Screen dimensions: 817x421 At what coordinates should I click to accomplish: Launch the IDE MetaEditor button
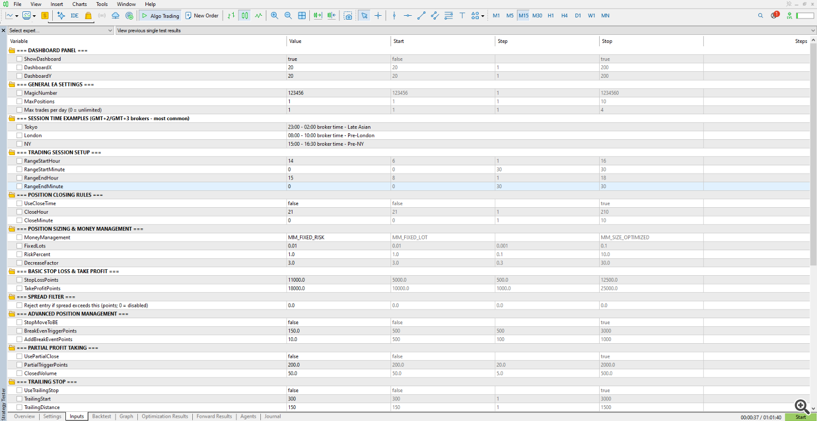pos(74,16)
